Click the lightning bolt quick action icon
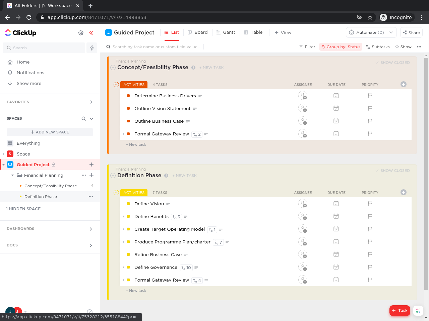 coord(92,48)
